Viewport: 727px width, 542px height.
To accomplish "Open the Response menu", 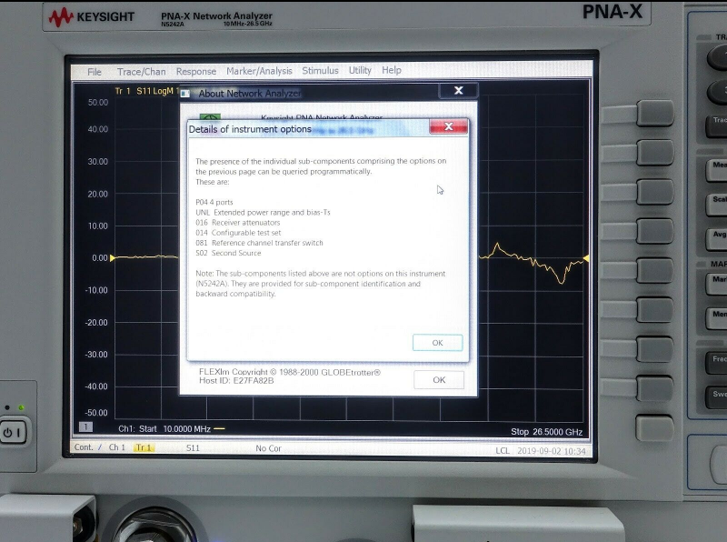I will pos(196,71).
